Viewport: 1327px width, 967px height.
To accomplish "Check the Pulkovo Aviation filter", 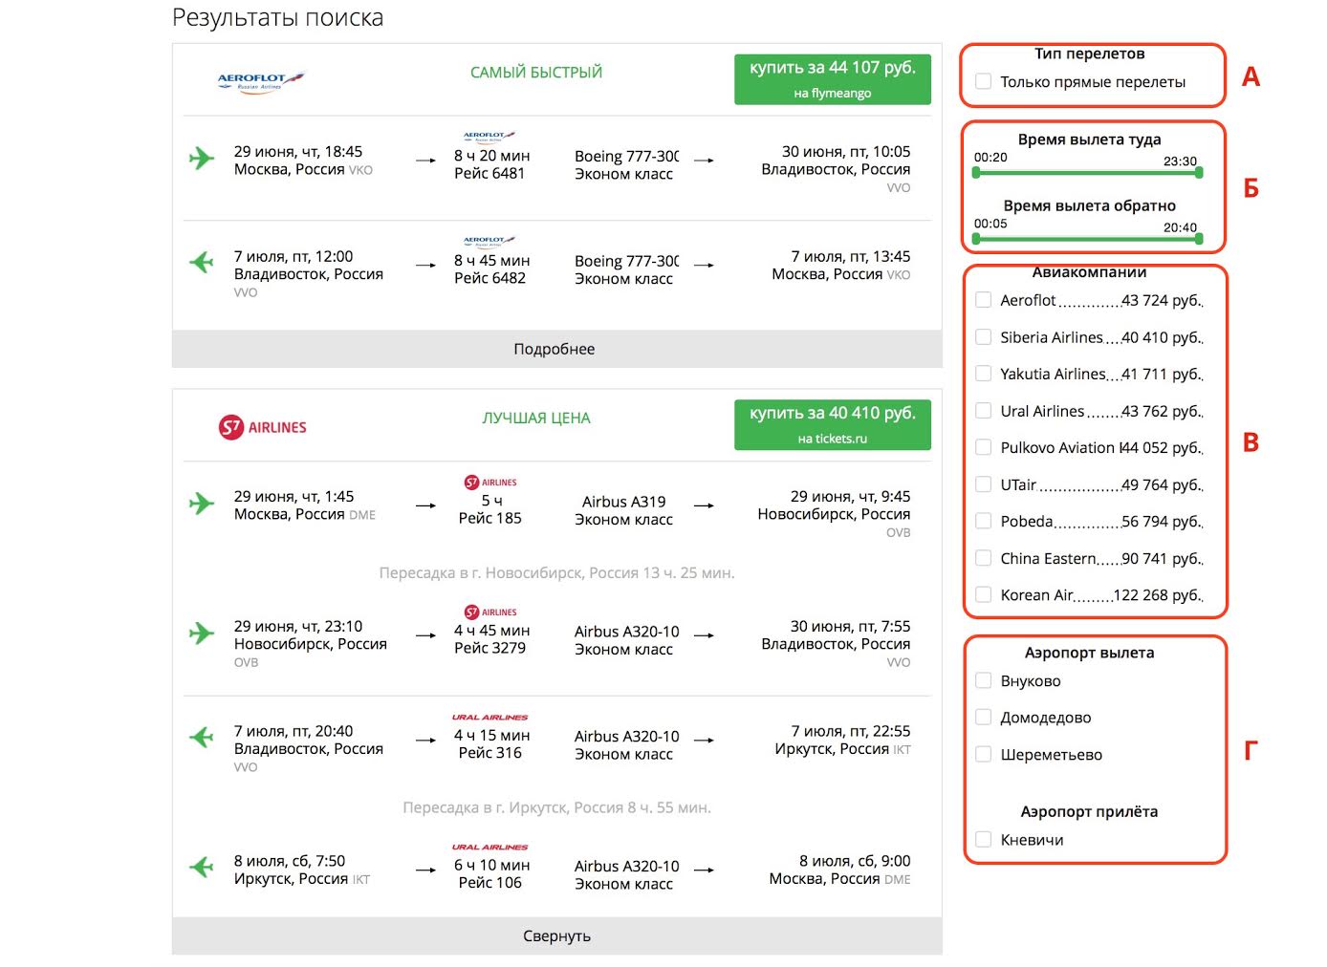I will tap(983, 447).
